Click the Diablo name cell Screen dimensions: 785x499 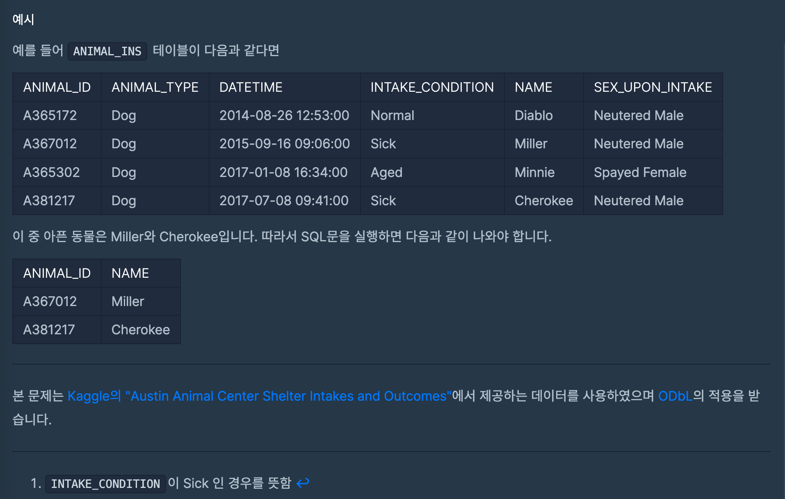pyautogui.click(x=534, y=116)
